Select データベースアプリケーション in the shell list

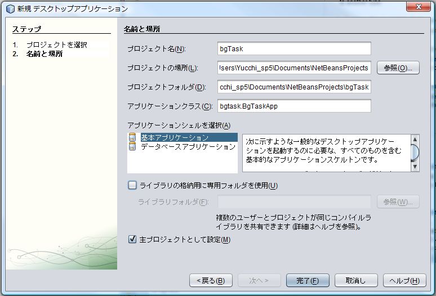click(x=188, y=147)
